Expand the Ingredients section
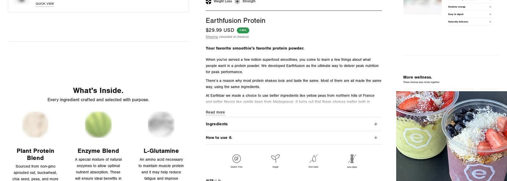 (x=376, y=124)
